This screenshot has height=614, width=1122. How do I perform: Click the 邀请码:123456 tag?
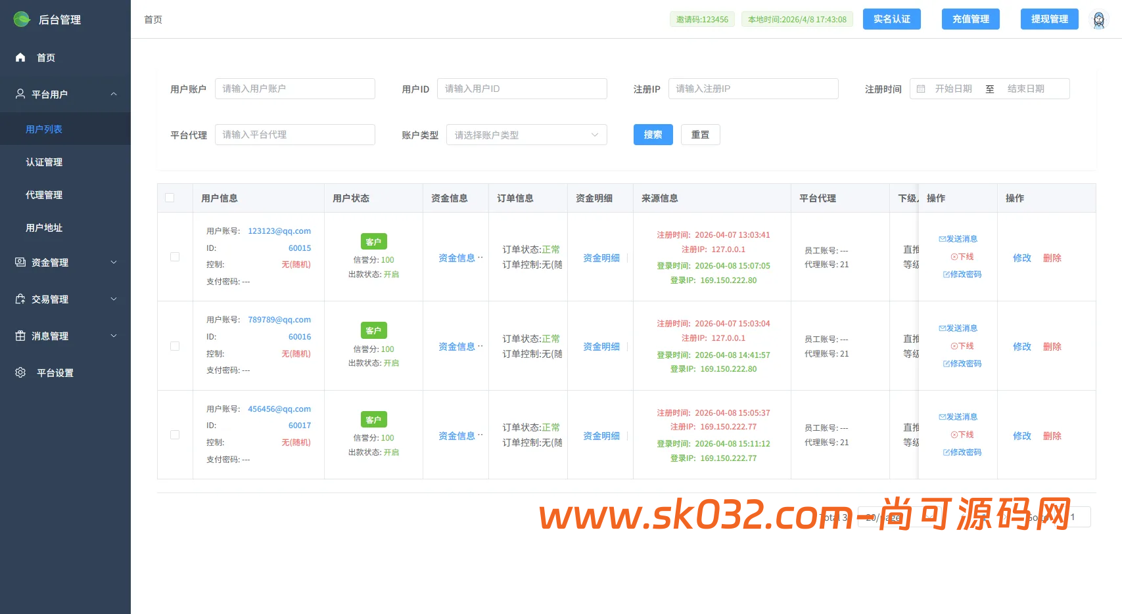point(702,19)
